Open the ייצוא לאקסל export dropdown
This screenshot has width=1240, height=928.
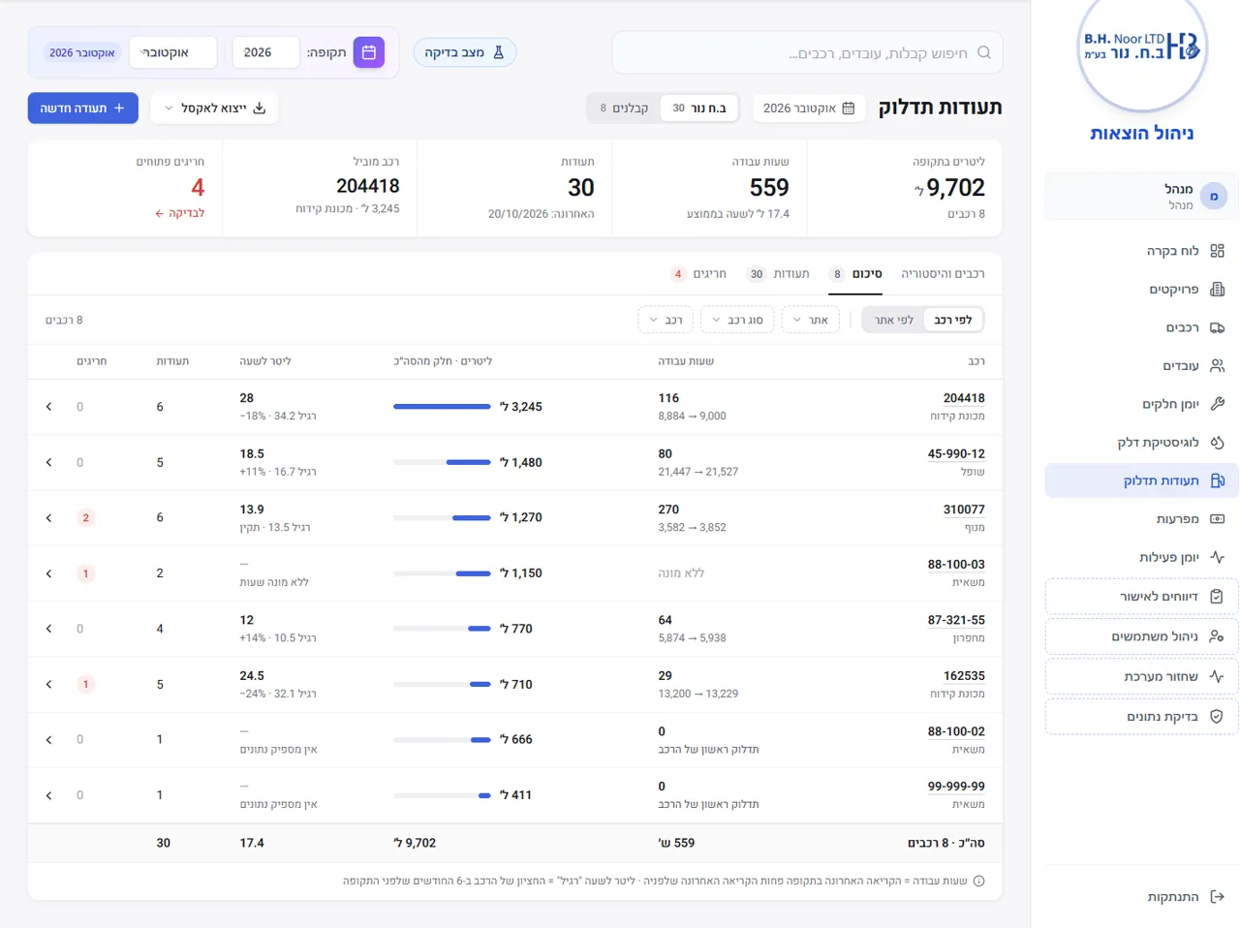214,108
